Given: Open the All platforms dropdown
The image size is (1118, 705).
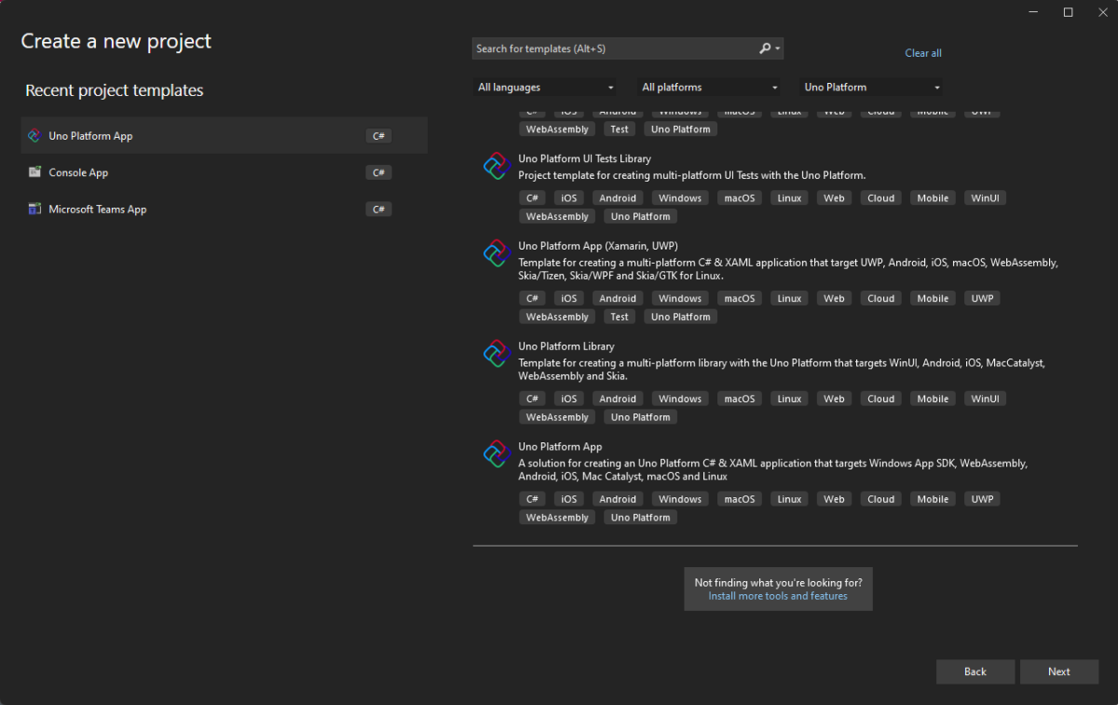Looking at the screenshot, I should click(709, 87).
